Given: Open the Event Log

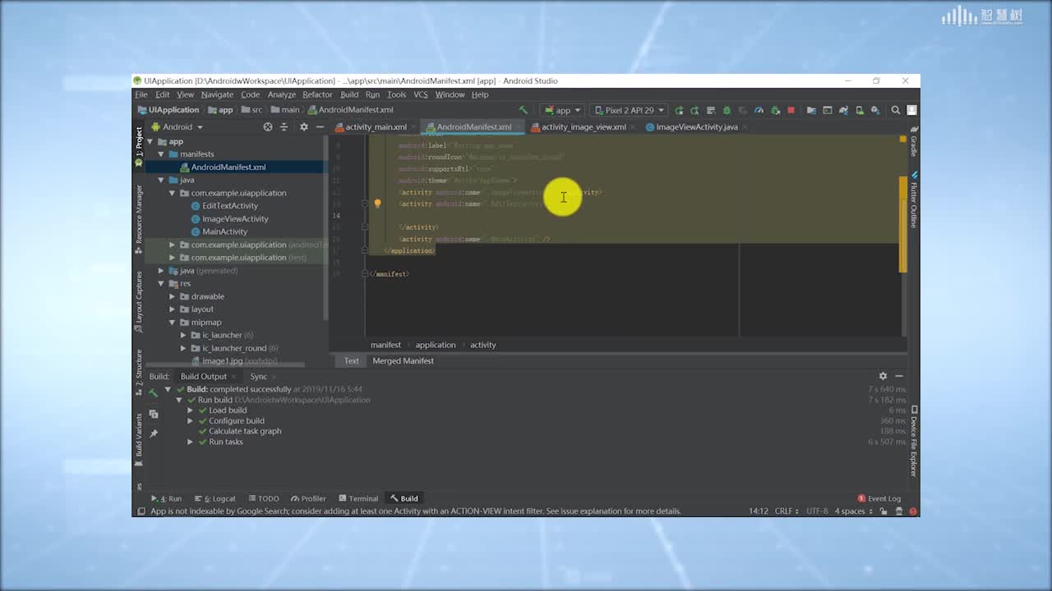Looking at the screenshot, I should pos(879,498).
